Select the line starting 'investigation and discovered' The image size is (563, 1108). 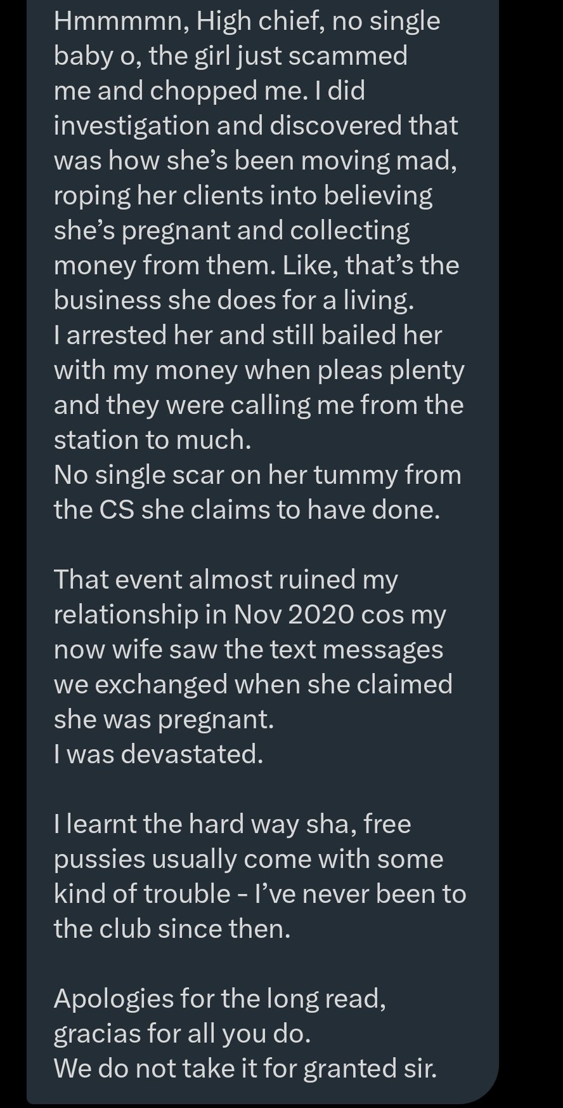255,126
